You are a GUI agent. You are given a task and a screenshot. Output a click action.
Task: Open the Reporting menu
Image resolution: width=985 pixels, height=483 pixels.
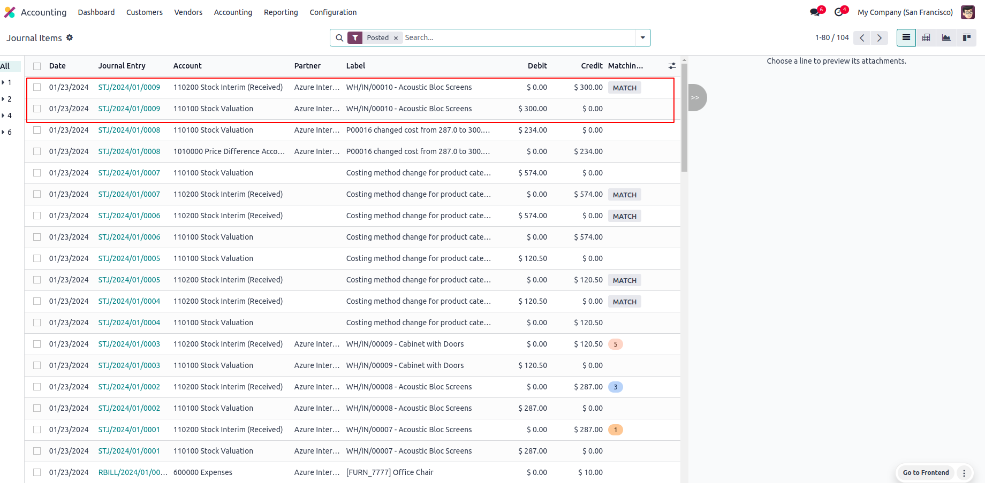(281, 12)
